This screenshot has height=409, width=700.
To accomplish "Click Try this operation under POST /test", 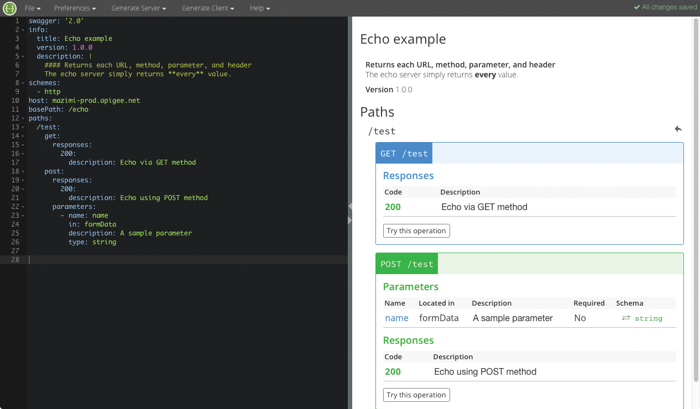I will coord(416,395).
